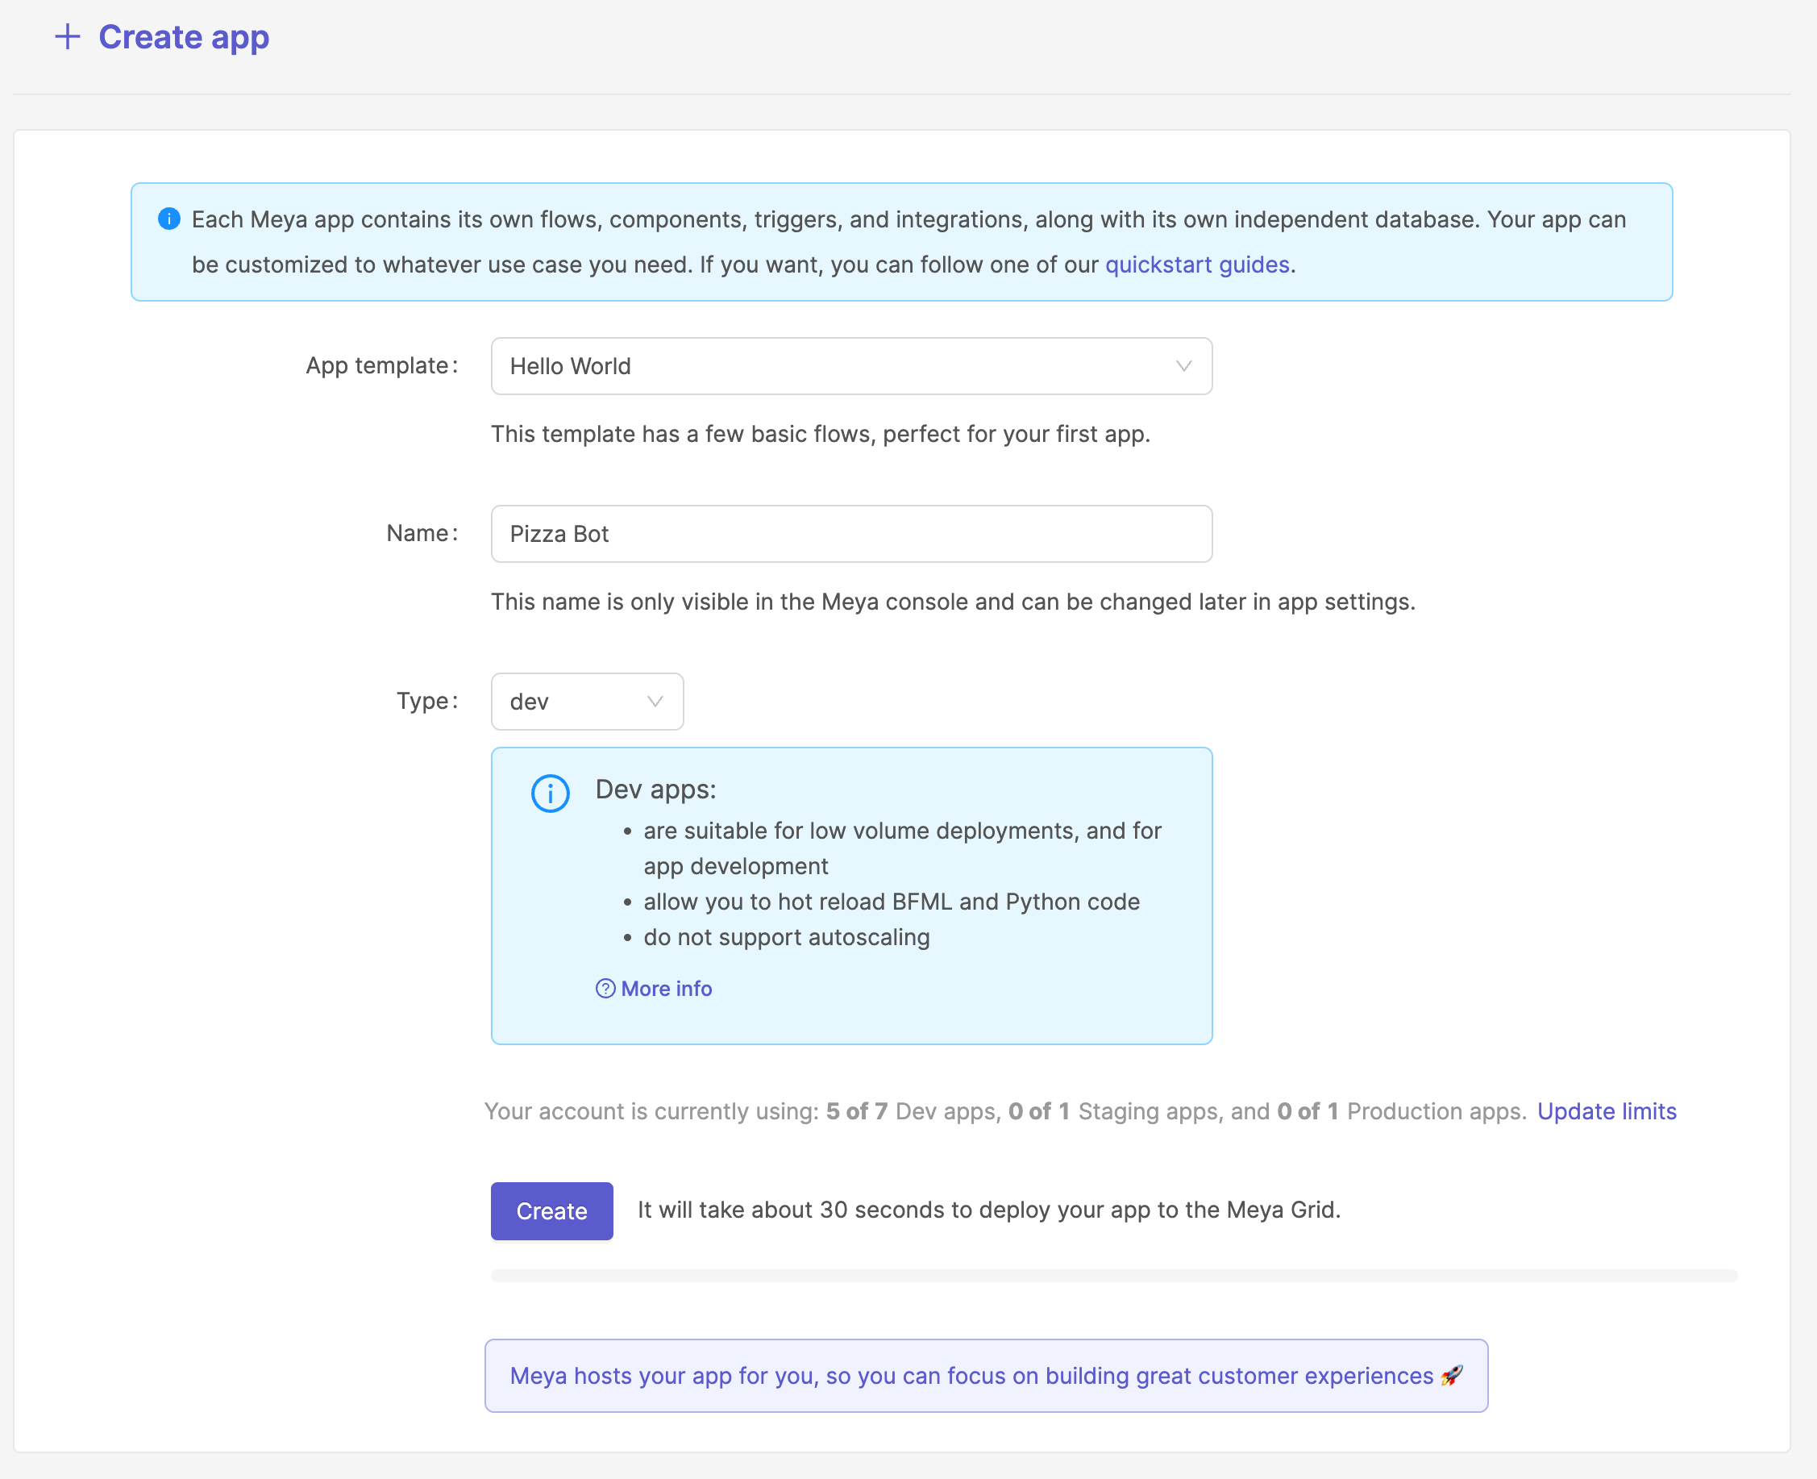The width and height of the screenshot is (1817, 1479).
Task: Open the quickstart guides link
Action: pyautogui.click(x=1196, y=265)
